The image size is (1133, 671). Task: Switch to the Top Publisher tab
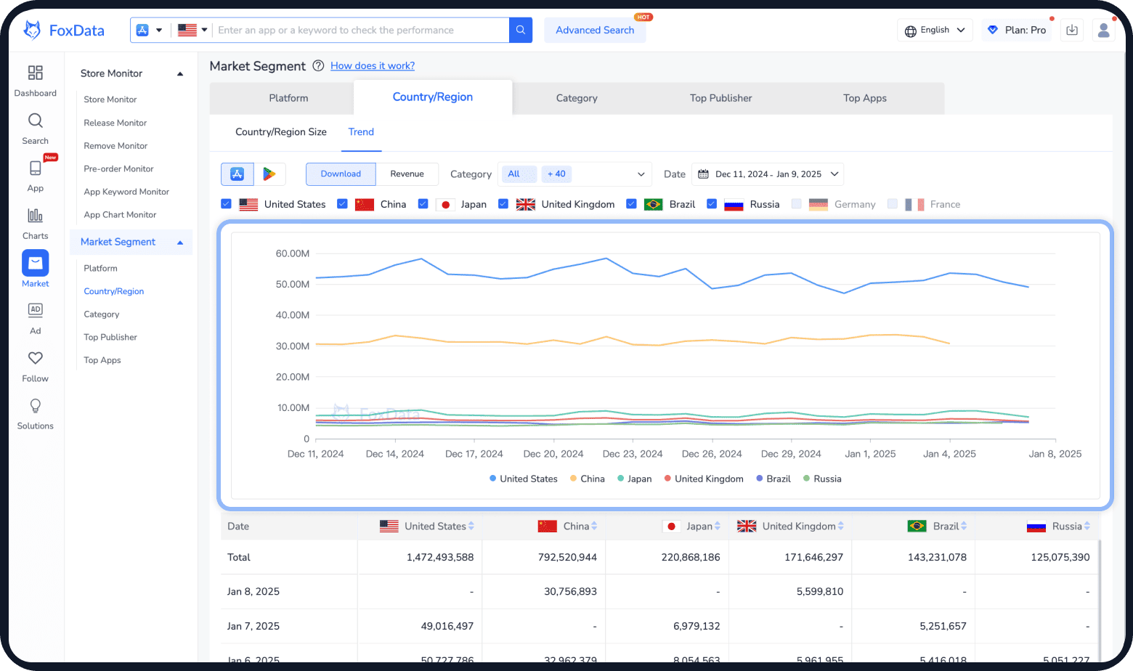(720, 98)
